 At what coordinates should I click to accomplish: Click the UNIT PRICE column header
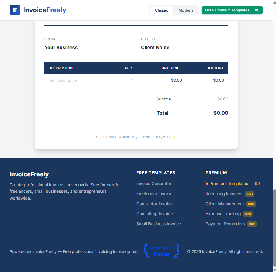click(x=171, y=68)
